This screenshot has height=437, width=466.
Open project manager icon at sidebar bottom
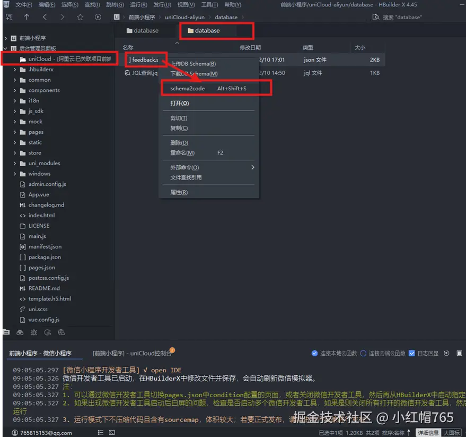(6, 332)
